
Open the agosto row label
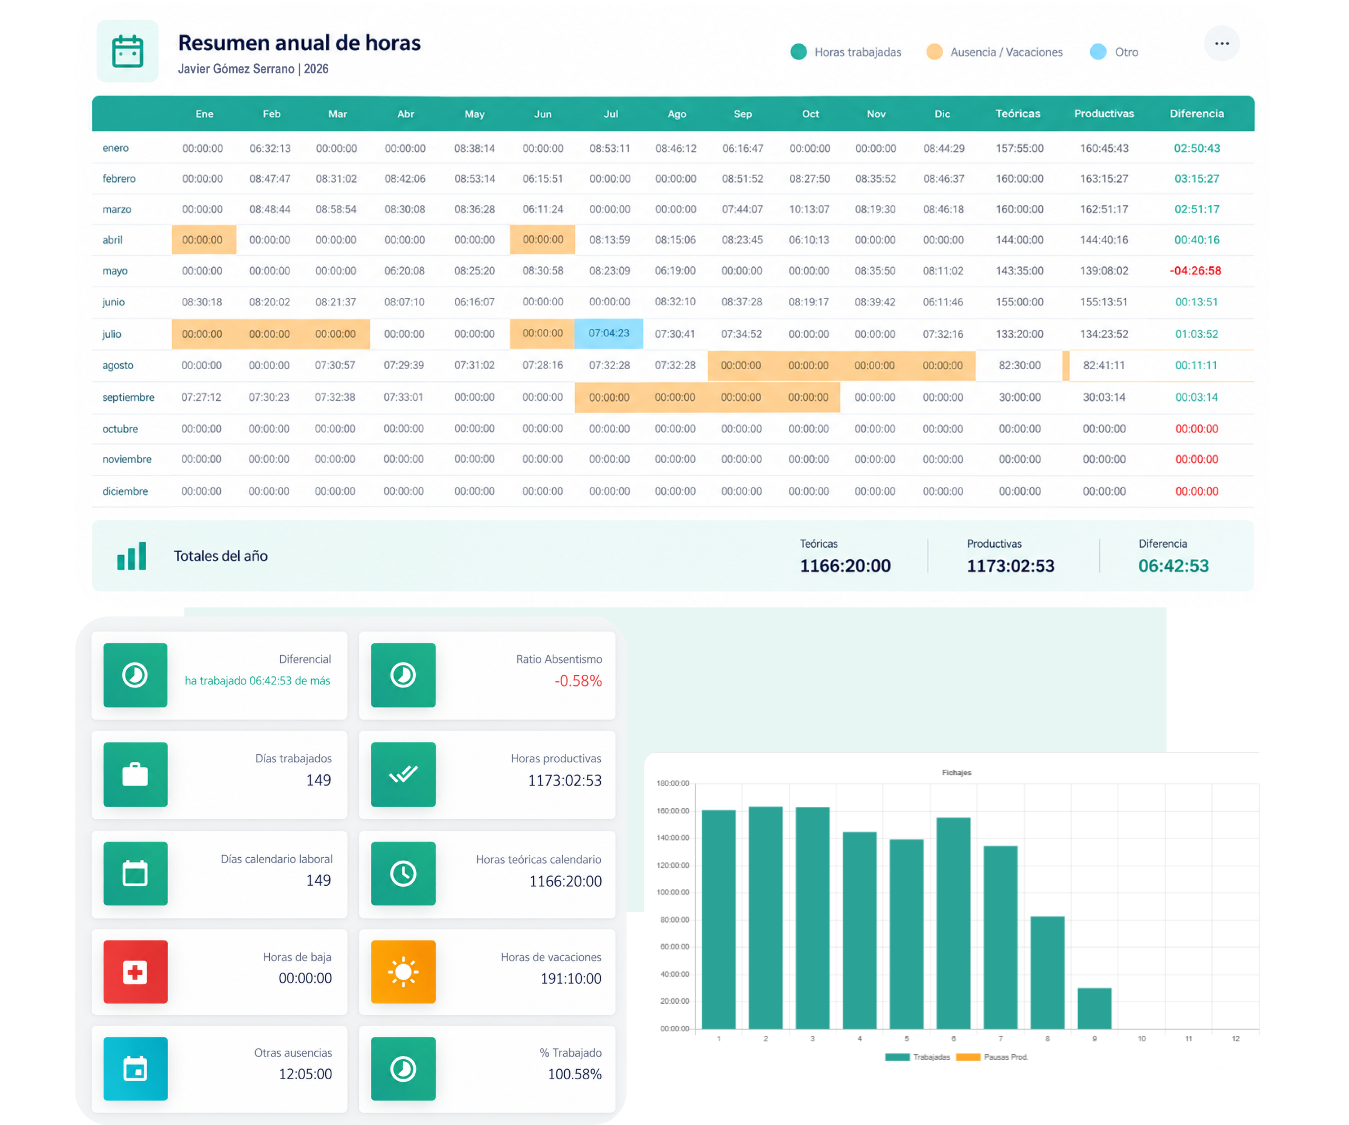pos(118,365)
